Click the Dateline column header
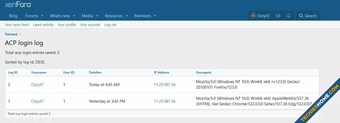 point(95,72)
